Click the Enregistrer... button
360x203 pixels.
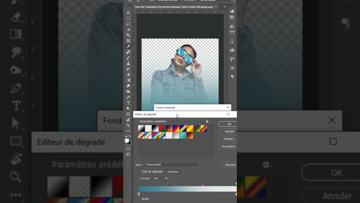pos(228,146)
